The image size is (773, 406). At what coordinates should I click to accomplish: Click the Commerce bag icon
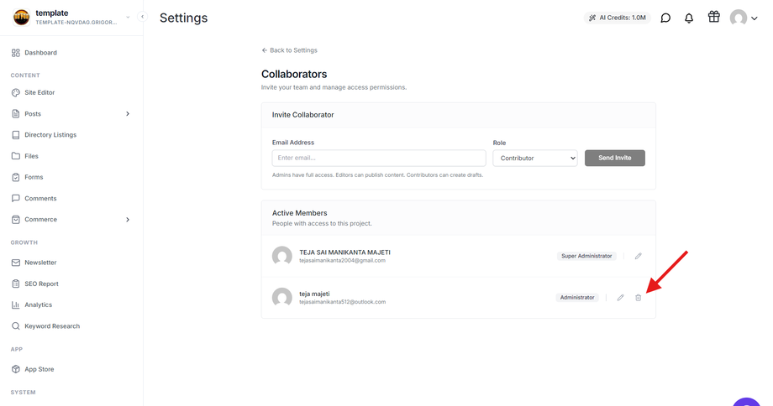point(16,220)
